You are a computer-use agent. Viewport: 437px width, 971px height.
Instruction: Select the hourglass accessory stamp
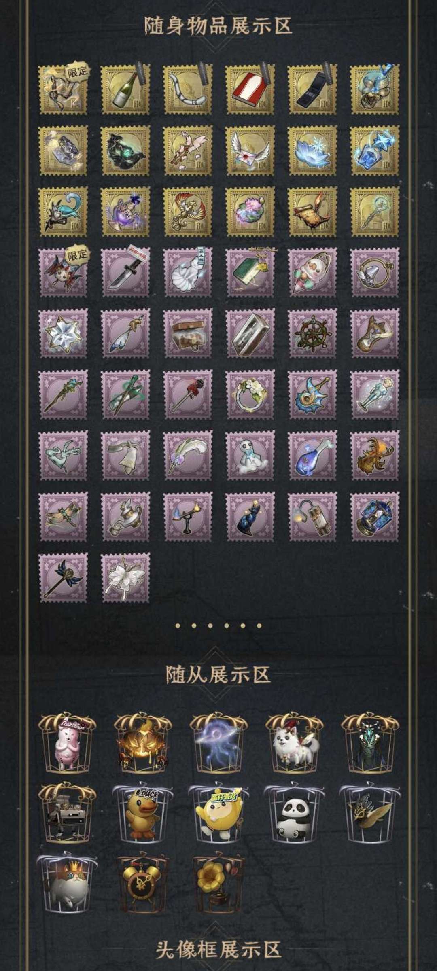pyautogui.click(x=375, y=333)
